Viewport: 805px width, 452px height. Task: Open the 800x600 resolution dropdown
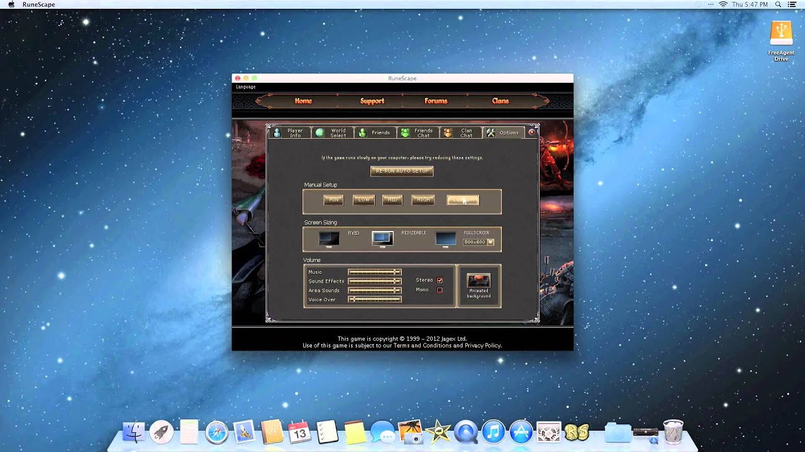[x=479, y=242]
